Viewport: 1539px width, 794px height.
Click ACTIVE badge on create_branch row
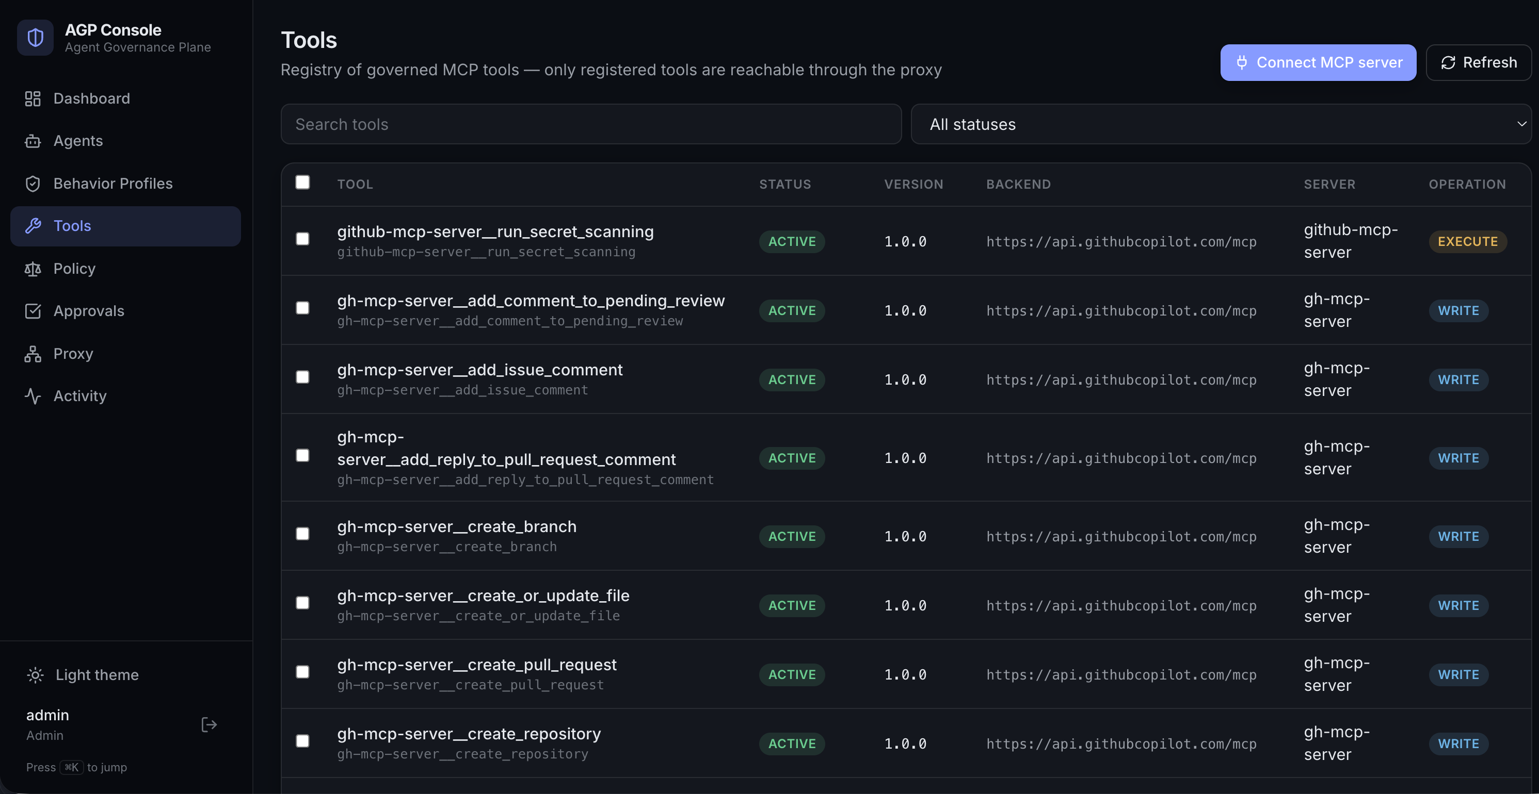pyautogui.click(x=792, y=537)
